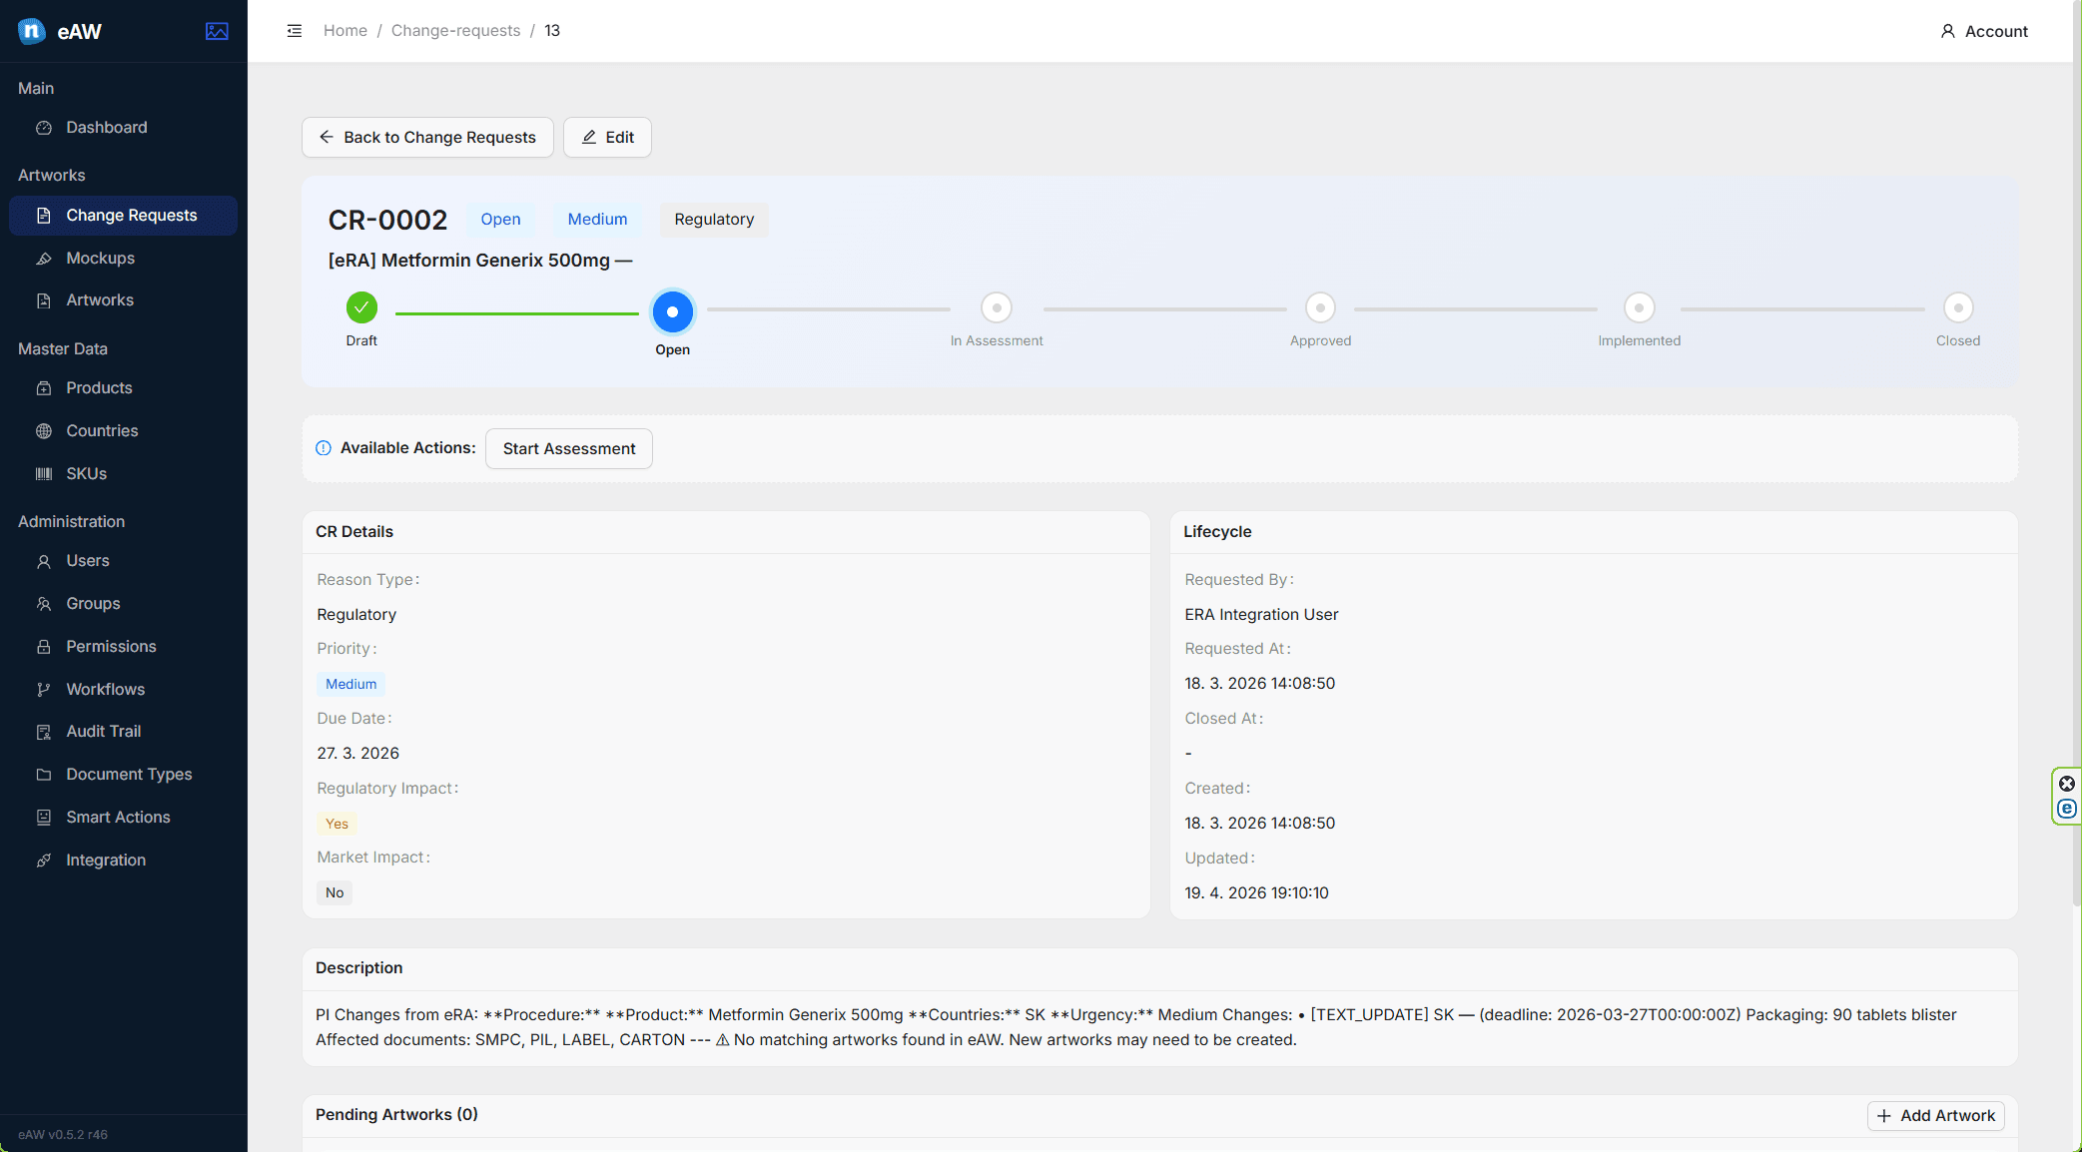Click the page vertical scrollbar
The image size is (2082, 1152).
(x=2077, y=454)
